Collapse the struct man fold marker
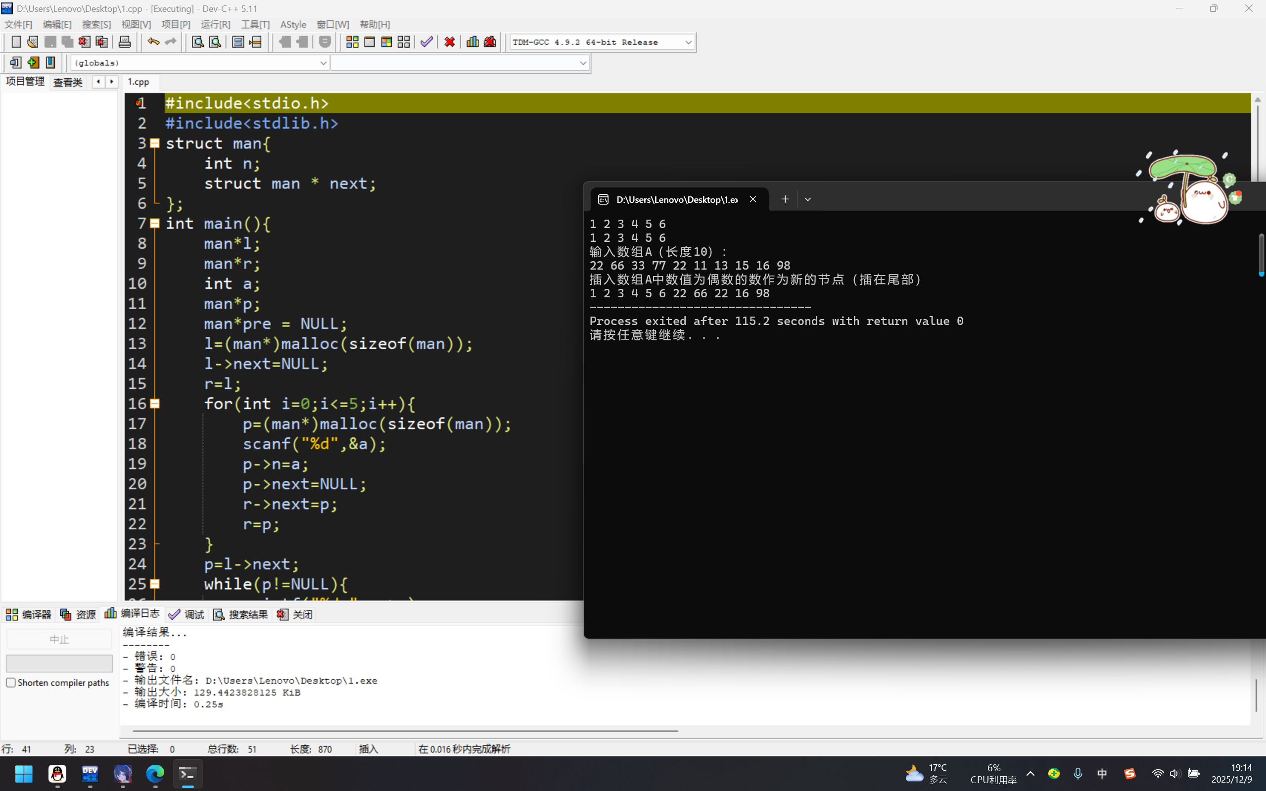This screenshot has width=1266, height=791. pyautogui.click(x=155, y=143)
